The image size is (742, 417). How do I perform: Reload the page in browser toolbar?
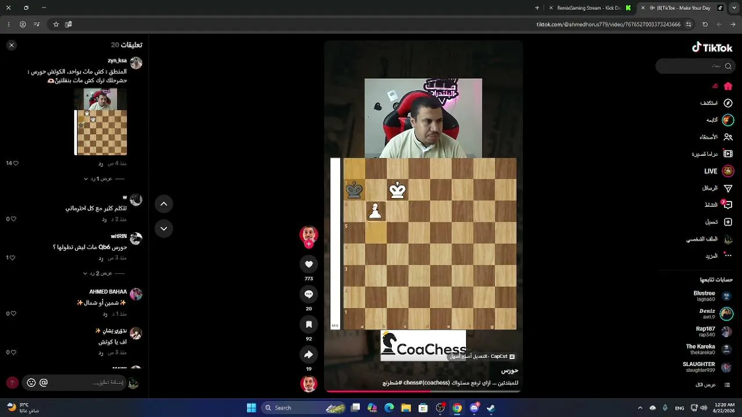tap(705, 24)
